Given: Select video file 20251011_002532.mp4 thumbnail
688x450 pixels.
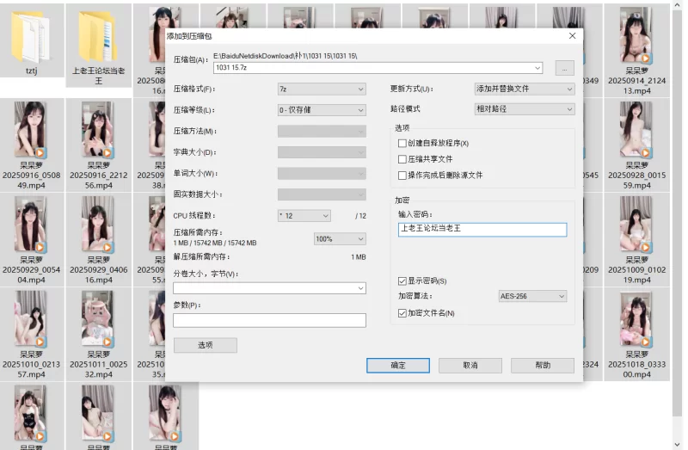Looking at the screenshot, I should coord(97,318).
